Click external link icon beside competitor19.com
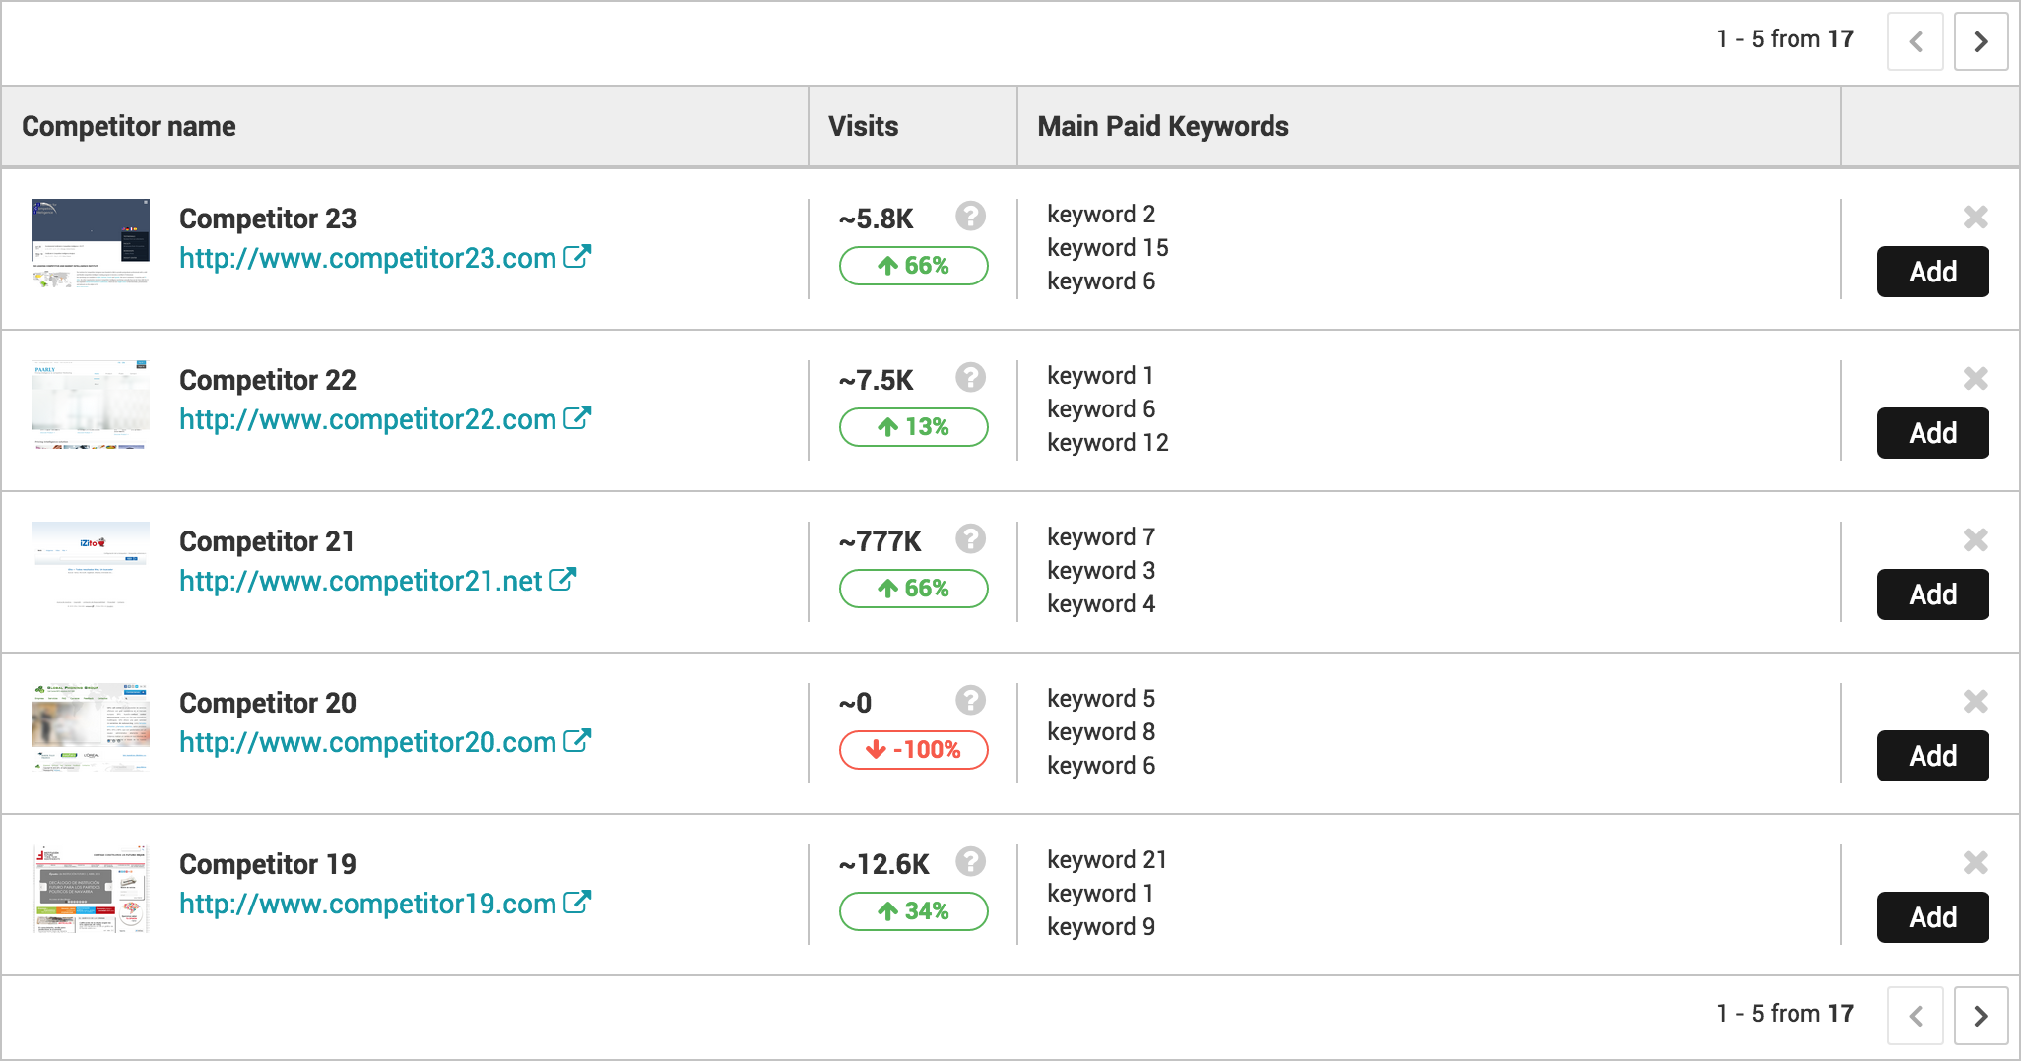The height and width of the screenshot is (1062, 2022). (x=577, y=903)
